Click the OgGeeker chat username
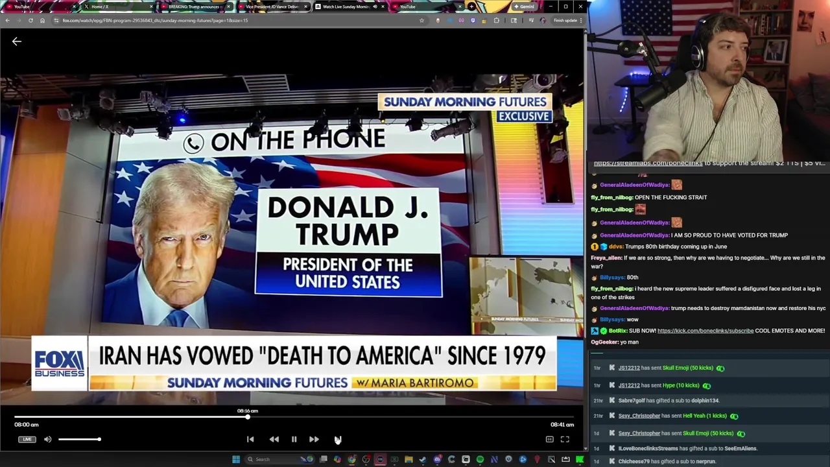Image resolution: width=830 pixels, height=467 pixels. (604, 342)
